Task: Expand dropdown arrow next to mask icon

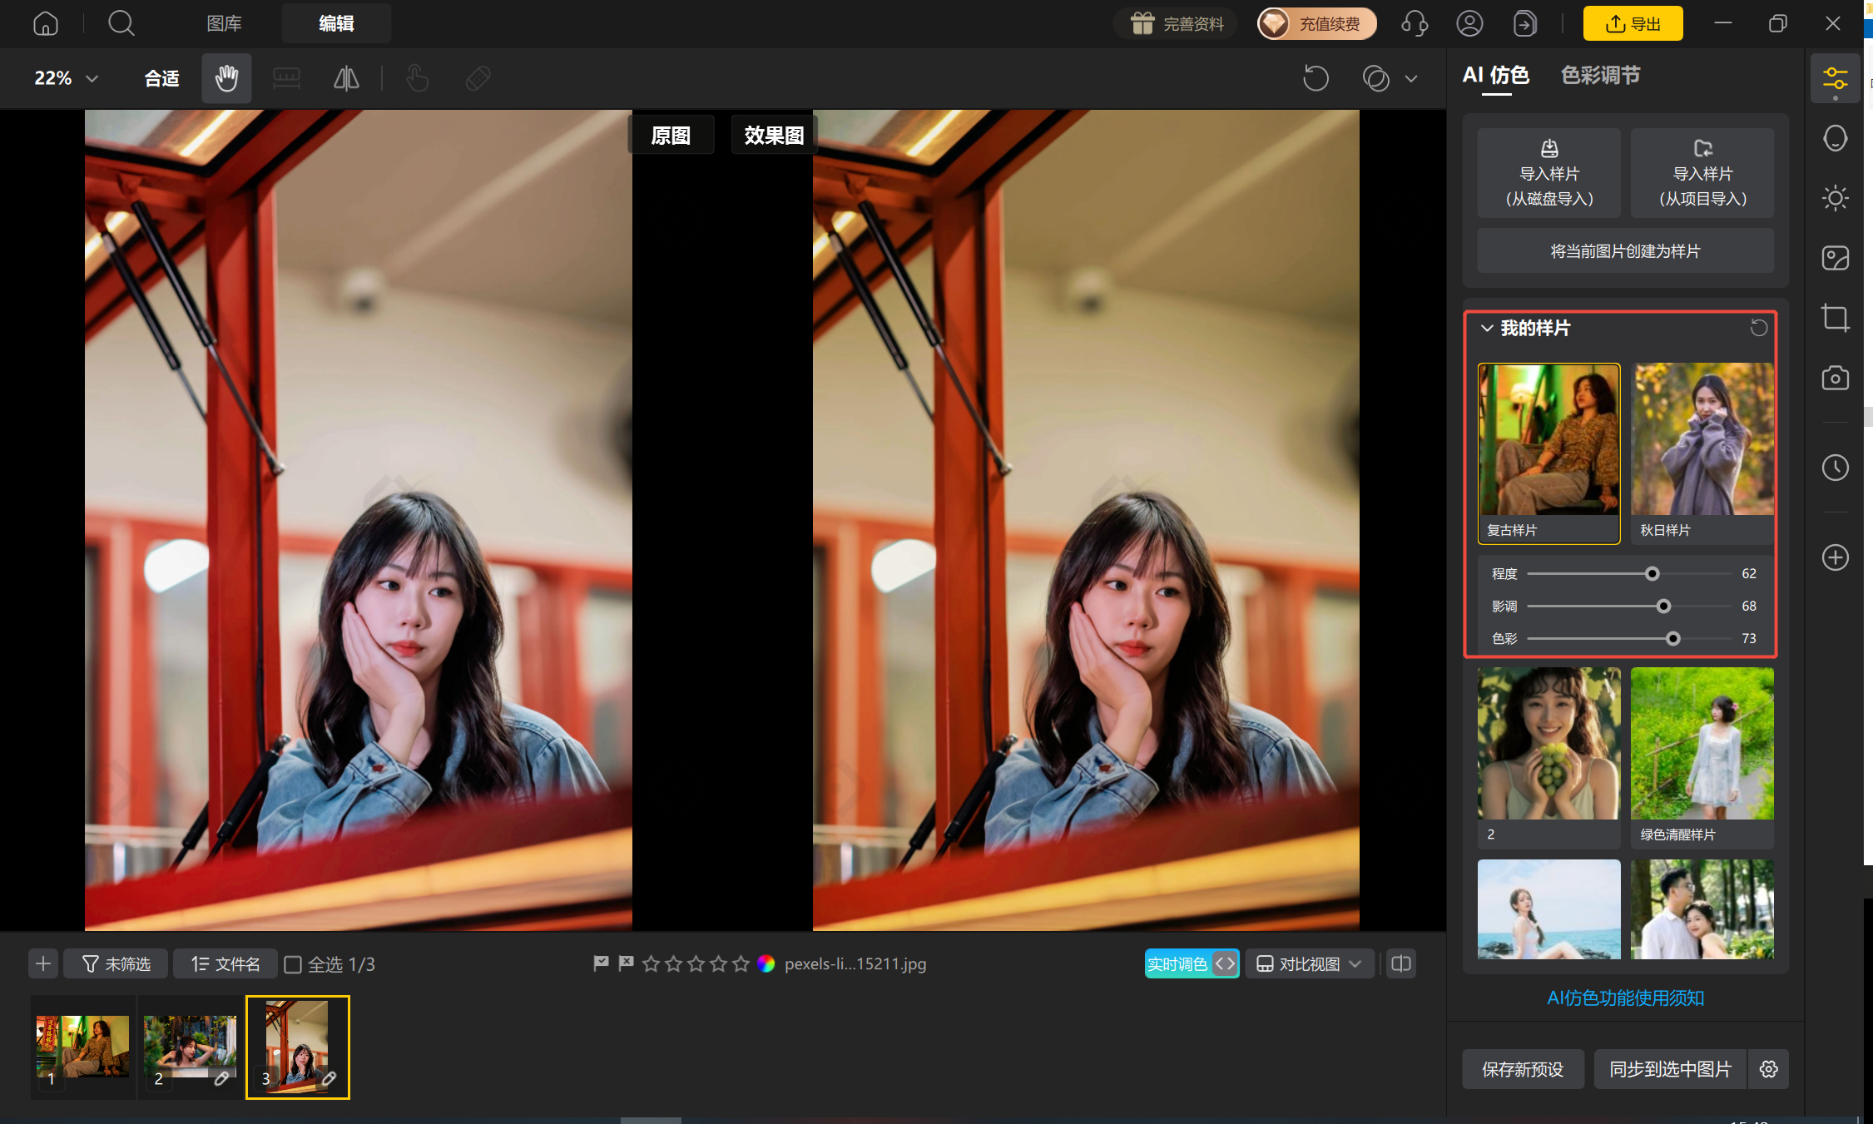Action: tap(1411, 79)
